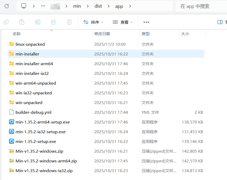Open the See more (...) toolbar menu
Screen dimensions: 227x180
point(146,22)
